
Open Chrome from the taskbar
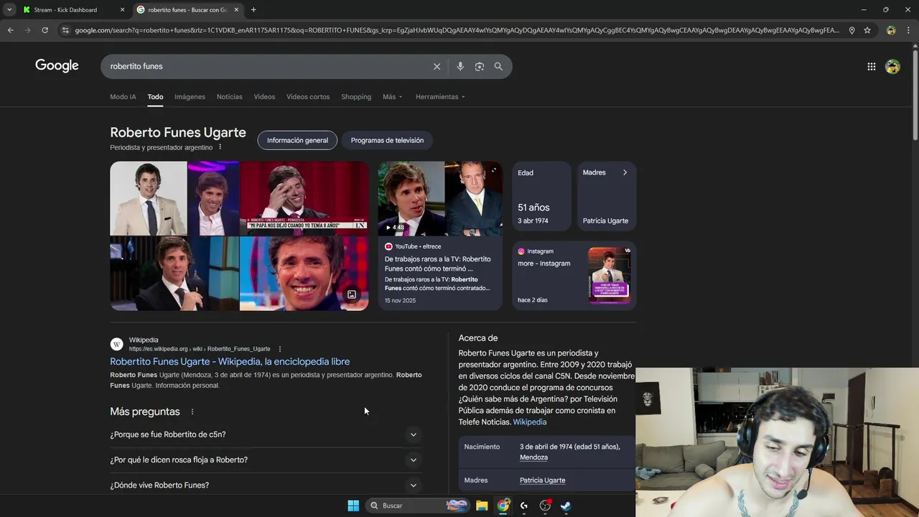[503, 506]
